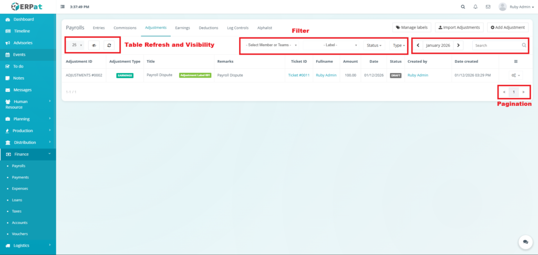Select page 1 in pagination
Image resolution: width=538 pixels, height=255 pixels.
pos(514,92)
